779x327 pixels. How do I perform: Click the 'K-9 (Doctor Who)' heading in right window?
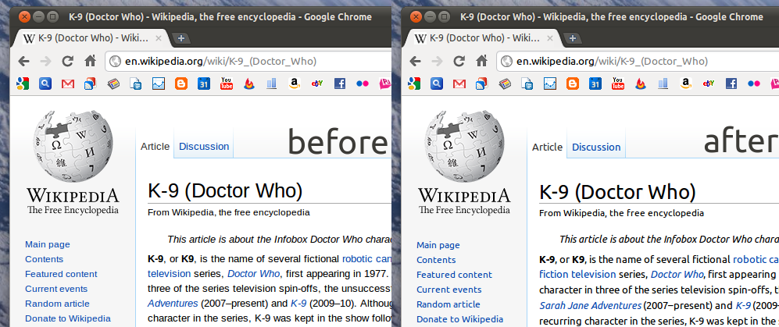[617, 192]
